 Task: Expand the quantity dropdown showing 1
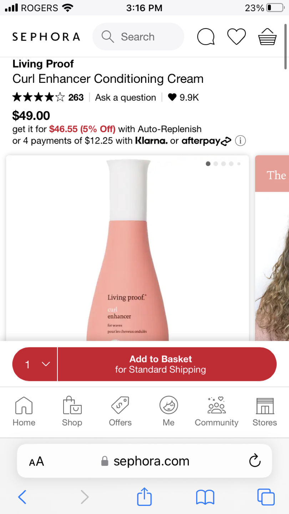click(35, 364)
